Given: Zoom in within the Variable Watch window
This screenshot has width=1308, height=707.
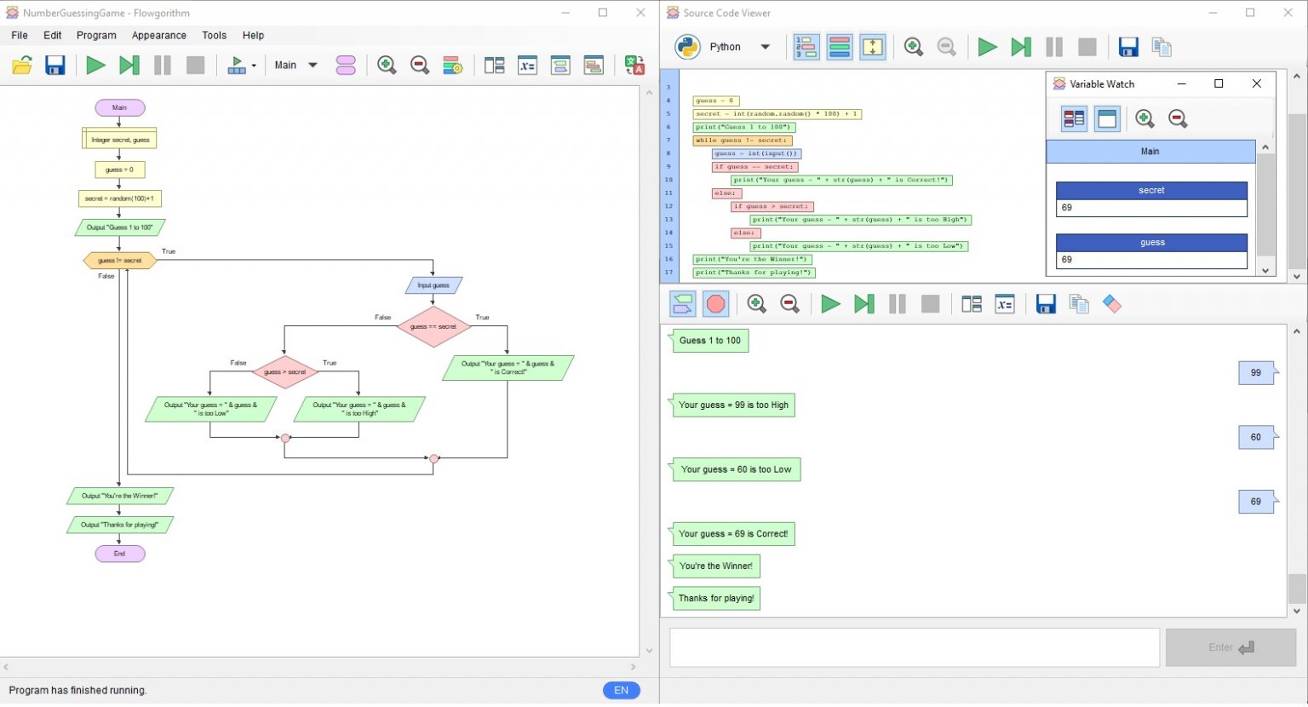Looking at the screenshot, I should 1144,119.
